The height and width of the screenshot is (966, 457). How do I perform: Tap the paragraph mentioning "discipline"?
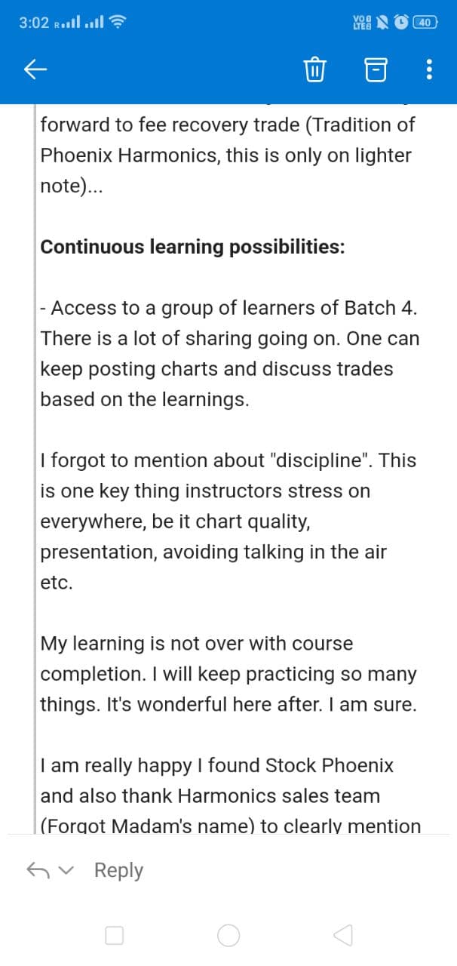tap(228, 521)
